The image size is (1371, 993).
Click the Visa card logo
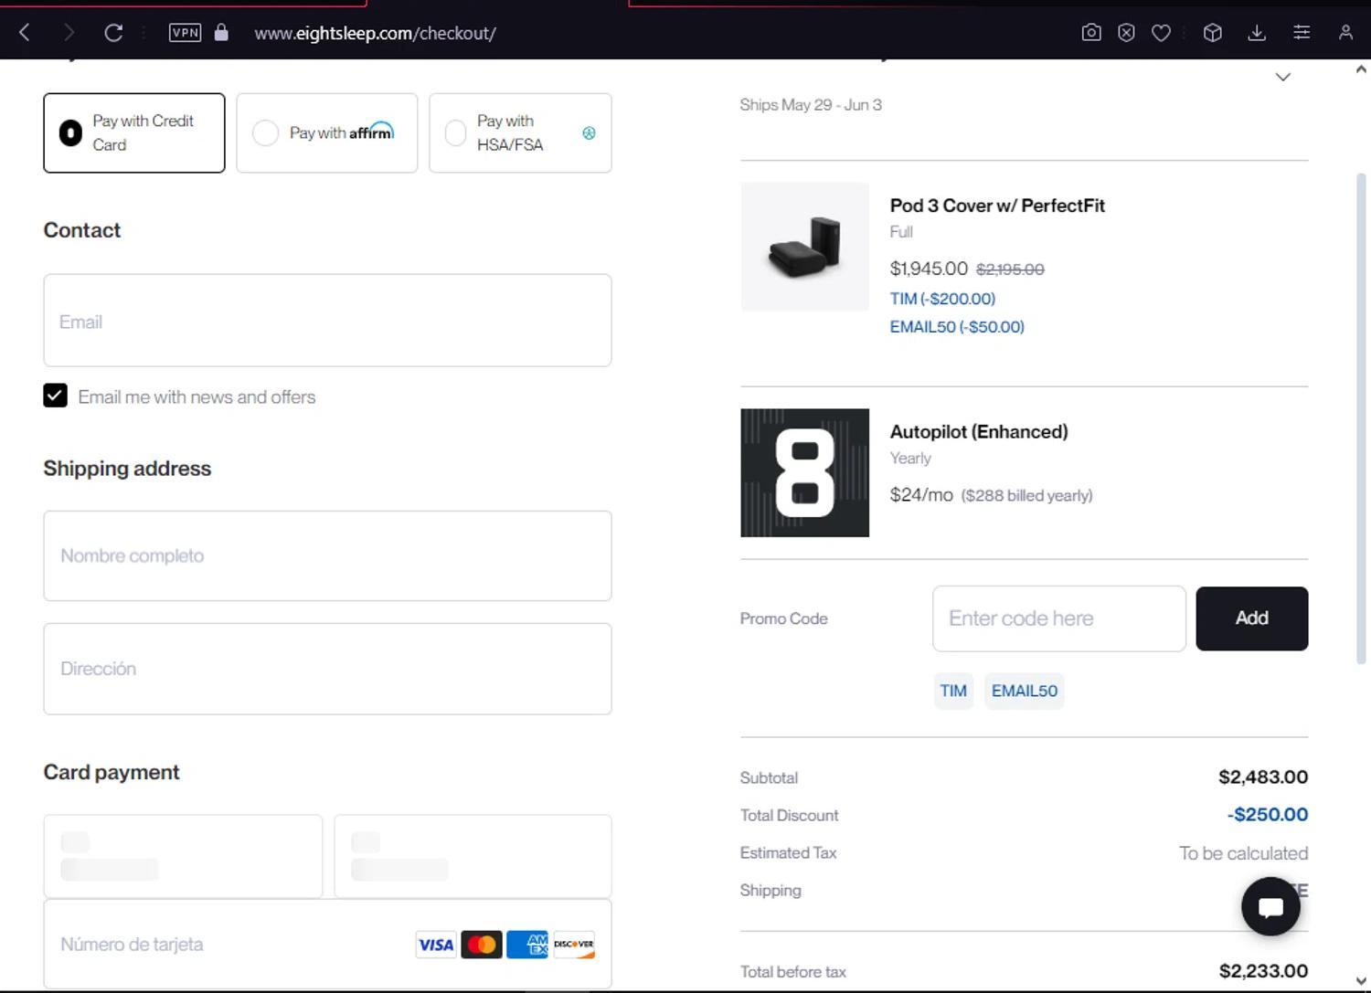pos(436,945)
